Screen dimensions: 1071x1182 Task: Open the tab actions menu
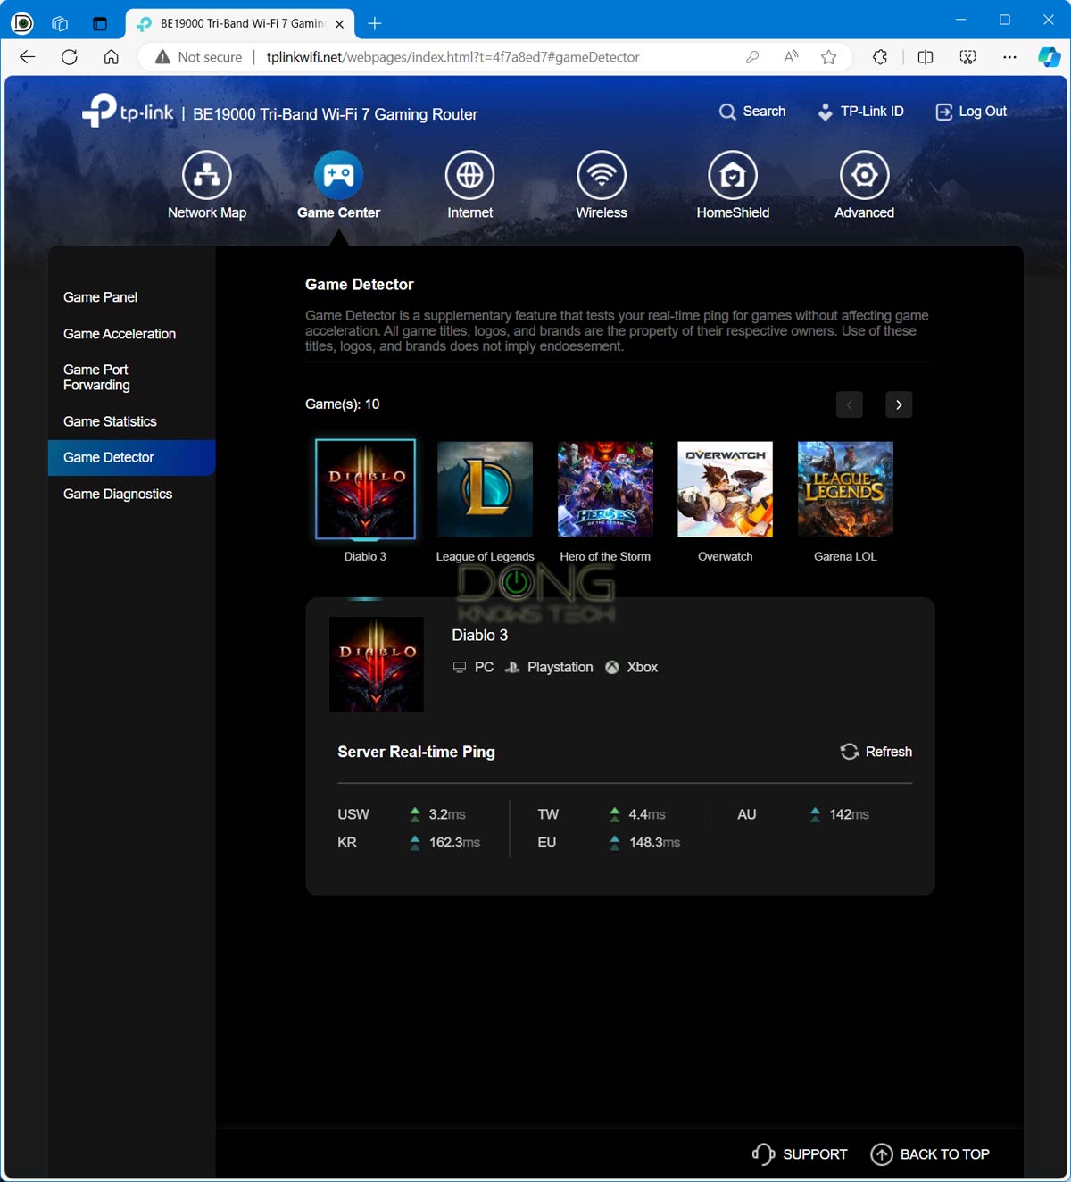pos(100,23)
